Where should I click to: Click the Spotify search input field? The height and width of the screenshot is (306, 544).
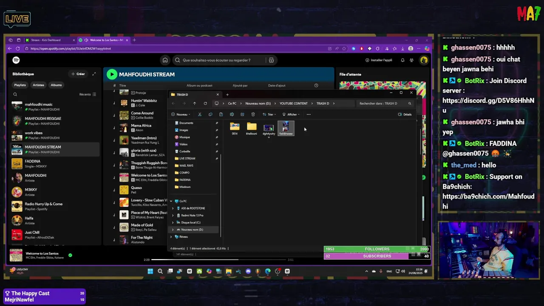[220, 60]
